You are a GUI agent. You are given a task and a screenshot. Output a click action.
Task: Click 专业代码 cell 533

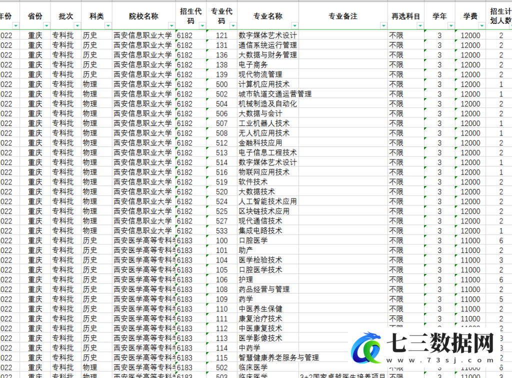tap(221, 231)
